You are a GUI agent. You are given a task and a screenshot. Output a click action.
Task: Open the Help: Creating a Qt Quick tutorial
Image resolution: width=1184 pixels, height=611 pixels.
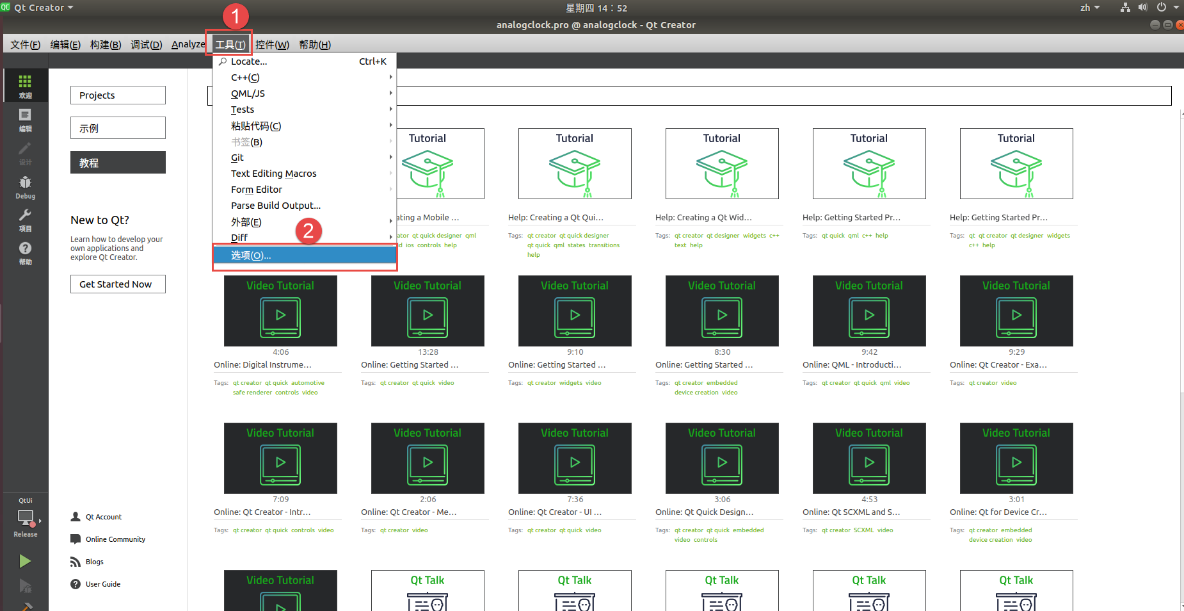[575, 163]
